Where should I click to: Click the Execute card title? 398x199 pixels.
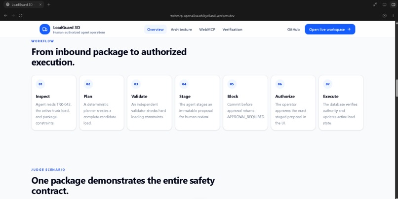331,97
